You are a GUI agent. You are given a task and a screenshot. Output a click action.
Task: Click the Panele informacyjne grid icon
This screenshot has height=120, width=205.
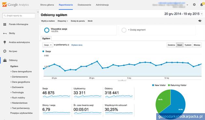[x=5, y=24]
